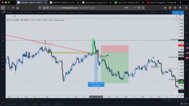Click trash icon to remove drawings

coord(3,69)
